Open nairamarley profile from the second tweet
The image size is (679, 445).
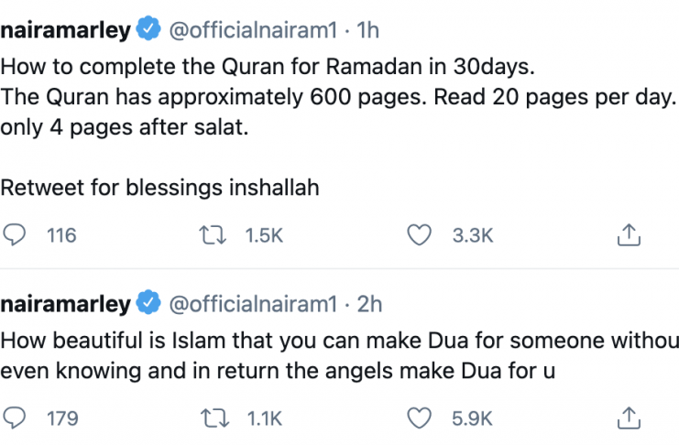click(66, 303)
